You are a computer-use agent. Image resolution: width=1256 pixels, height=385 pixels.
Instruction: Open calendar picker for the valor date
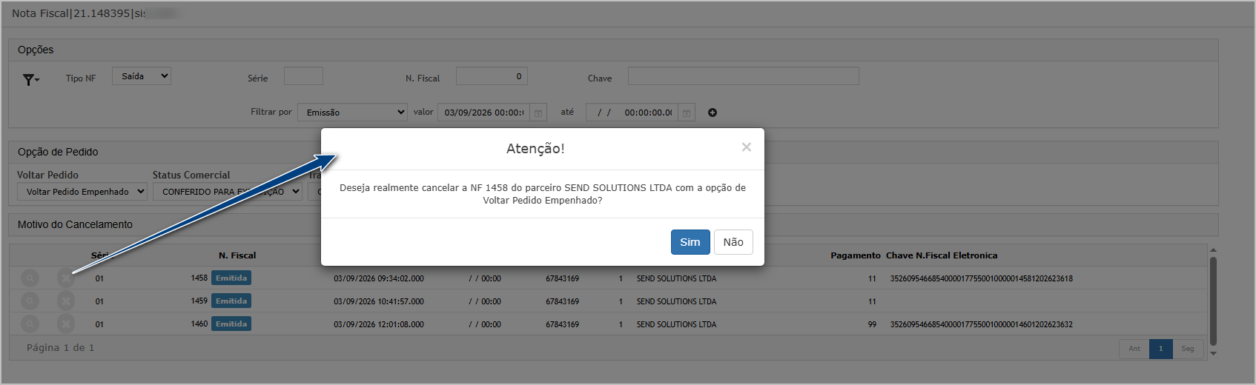[538, 113]
